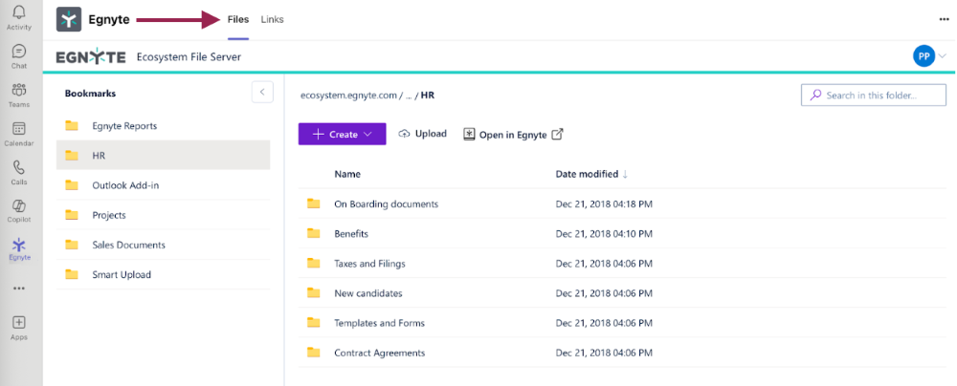Click folder icon of On Boarding documents
Screen dimensions: 957x386
[314, 204]
